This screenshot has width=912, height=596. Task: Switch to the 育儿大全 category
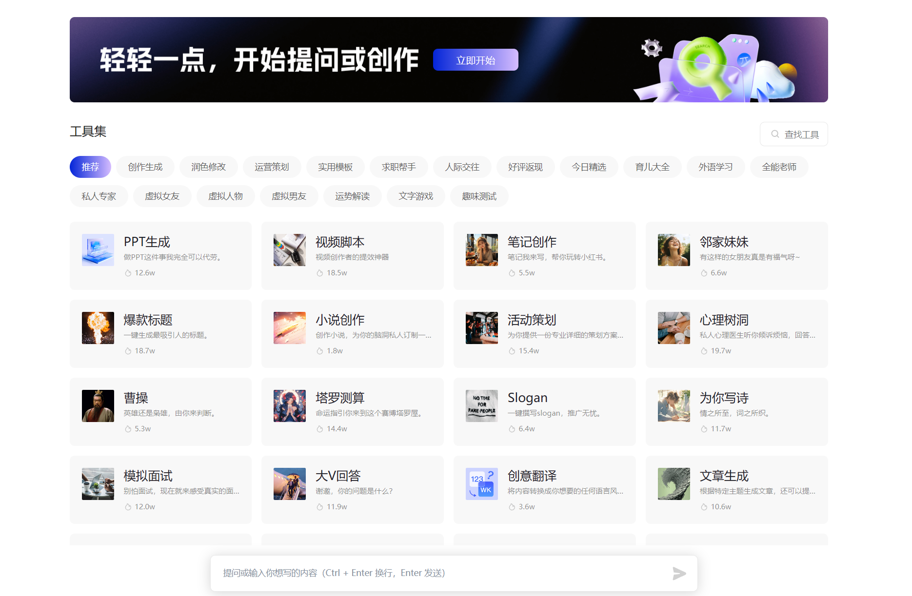653,167
